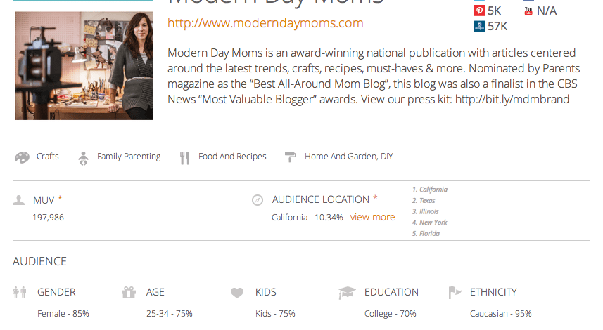Click the YouTube icon
The image size is (603, 330).
coord(528,11)
